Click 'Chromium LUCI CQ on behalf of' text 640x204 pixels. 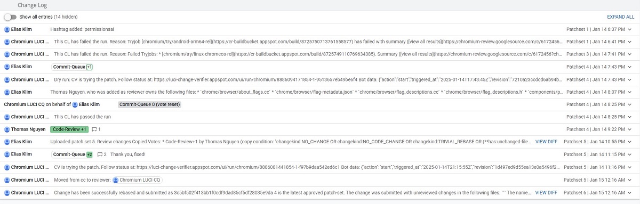(x=37, y=104)
